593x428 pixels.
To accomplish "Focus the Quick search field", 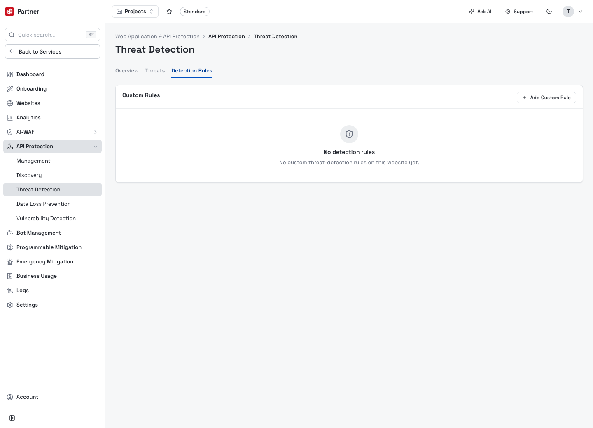I will (52, 35).
